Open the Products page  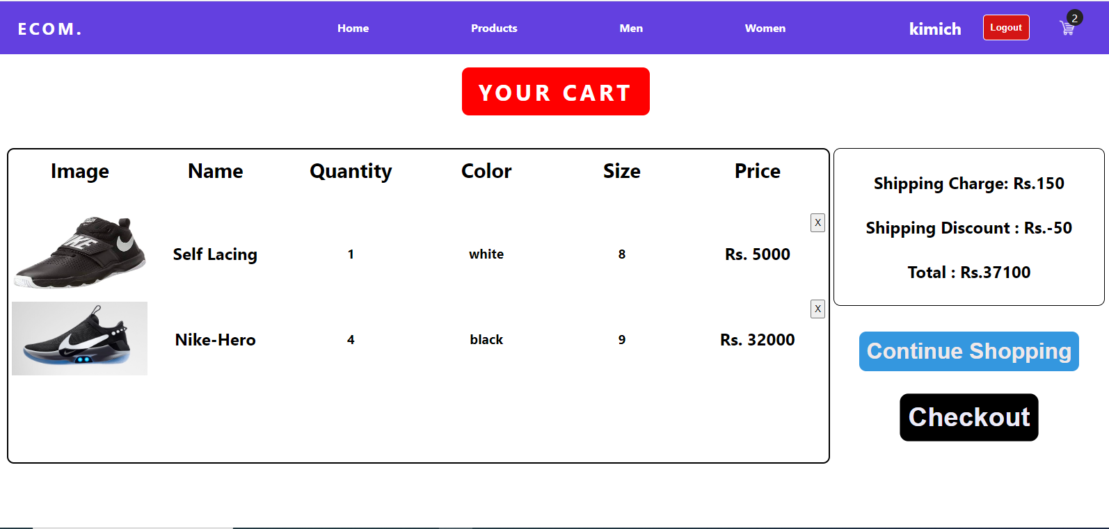pos(494,29)
